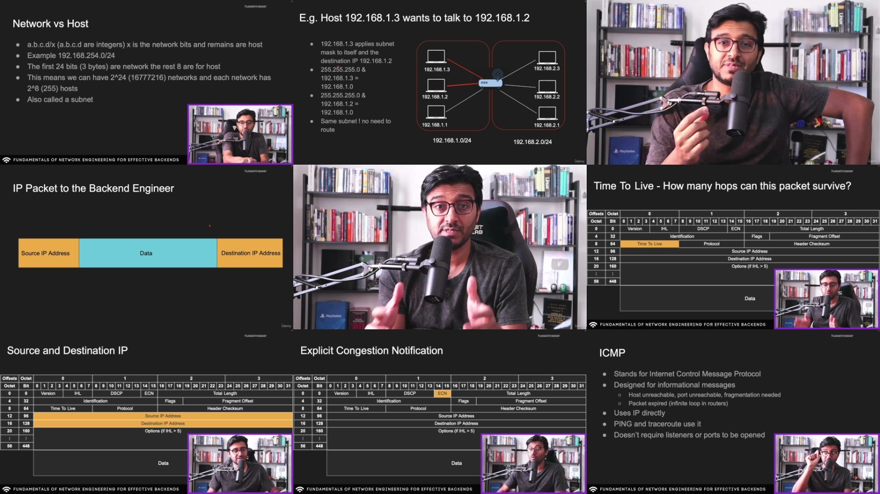Click the 'Source and Destination IP' slide title

[x=67, y=351]
